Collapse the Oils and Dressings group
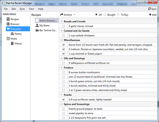 coord(61,58)
